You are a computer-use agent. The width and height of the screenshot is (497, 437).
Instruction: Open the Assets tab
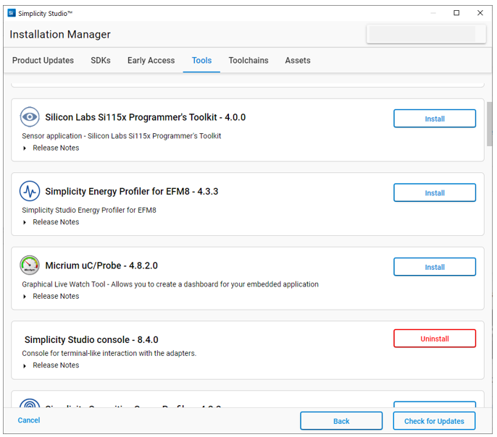click(x=298, y=61)
